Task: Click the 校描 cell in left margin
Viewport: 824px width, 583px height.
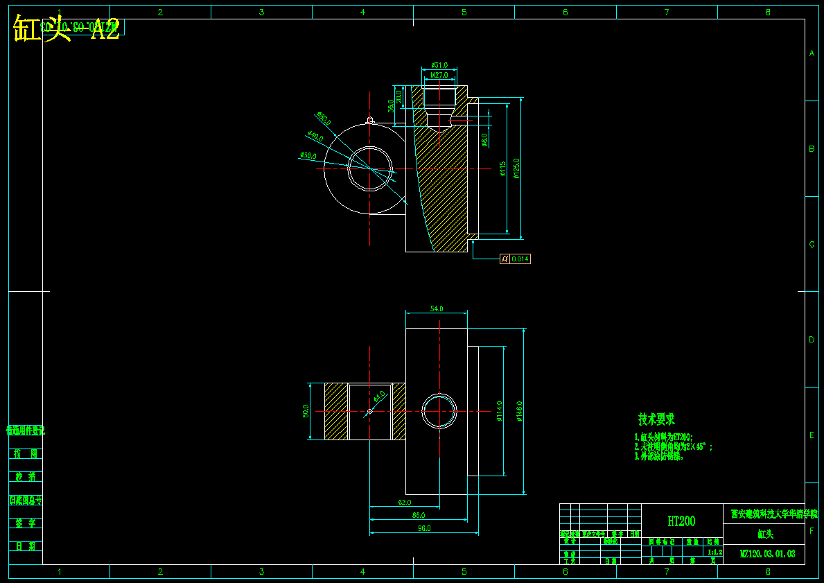Action: (x=25, y=477)
